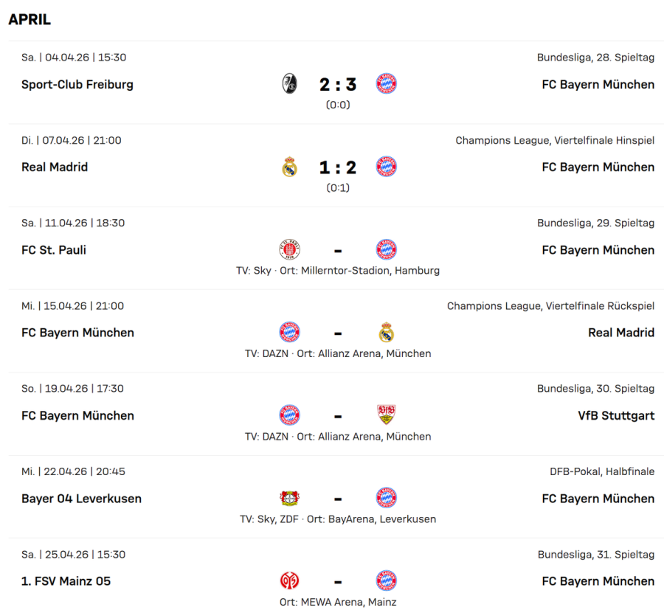Open the FC St. Pauli team name
This screenshot has height=613, width=664.
[x=54, y=250]
